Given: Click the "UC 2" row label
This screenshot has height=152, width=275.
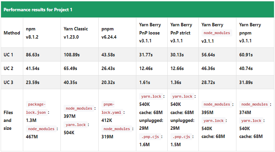Looking at the screenshot, I should [9, 69].
